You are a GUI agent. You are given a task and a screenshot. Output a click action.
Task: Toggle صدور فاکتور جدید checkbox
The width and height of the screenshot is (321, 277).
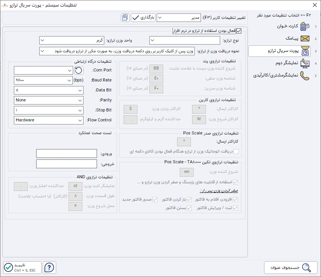[x=155, y=199]
